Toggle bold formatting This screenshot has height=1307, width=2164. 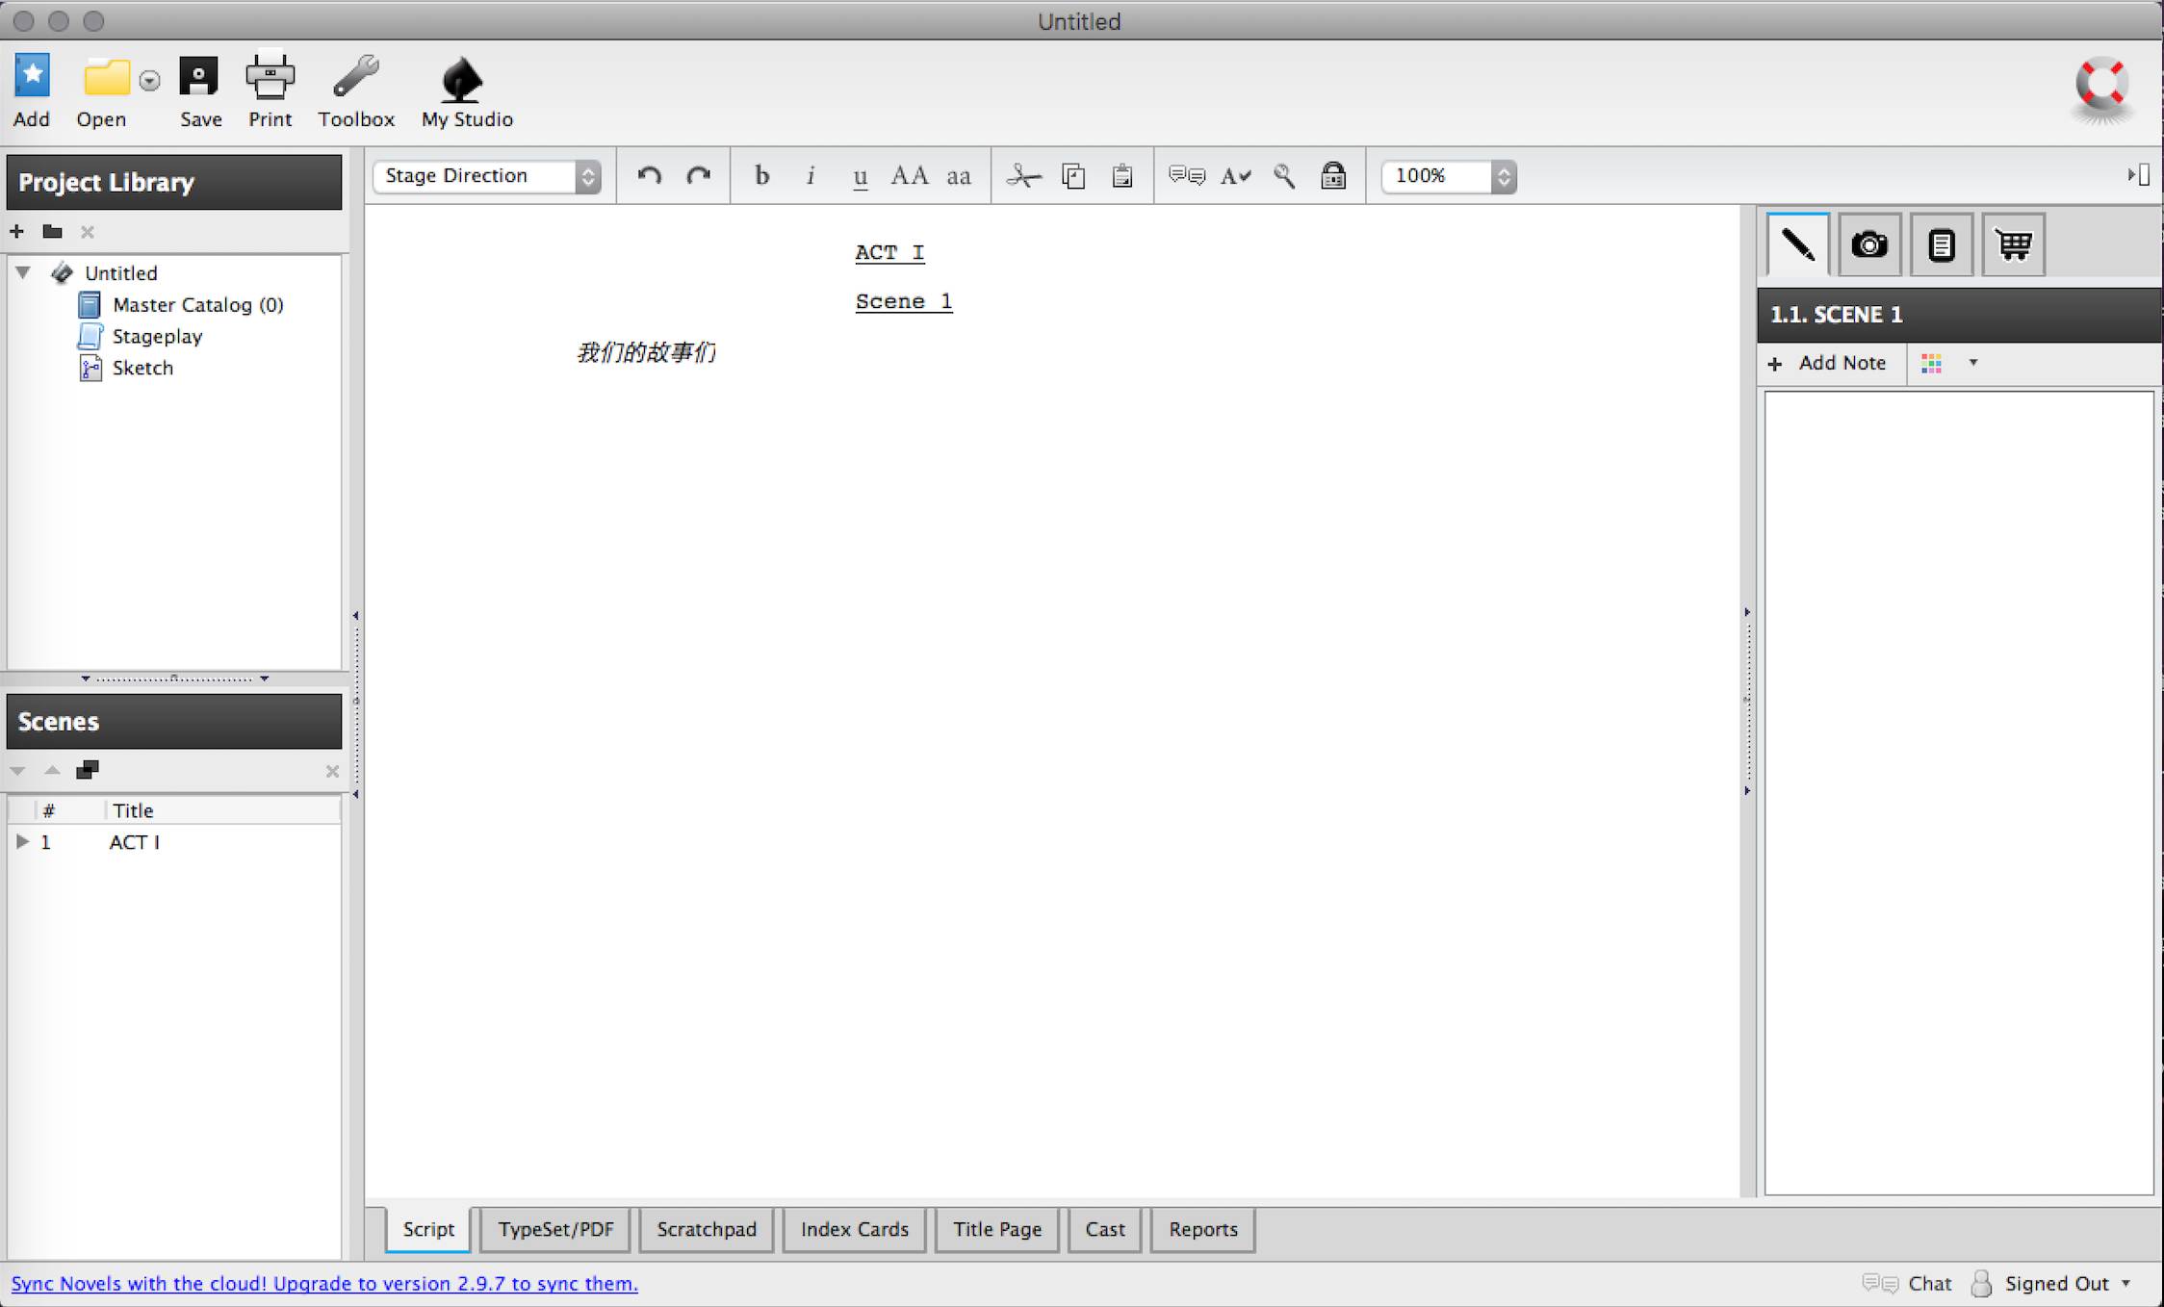click(761, 176)
